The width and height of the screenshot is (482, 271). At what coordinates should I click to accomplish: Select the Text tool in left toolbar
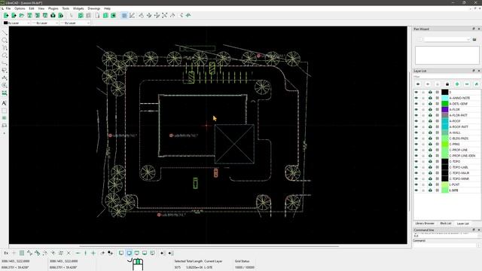click(5, 103)
